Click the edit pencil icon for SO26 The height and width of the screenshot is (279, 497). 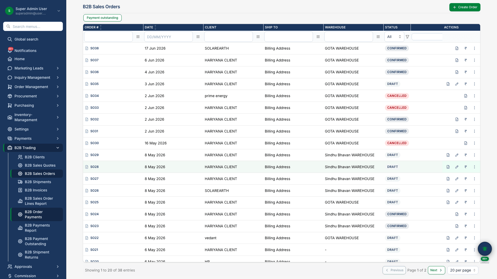click(457, 191)
